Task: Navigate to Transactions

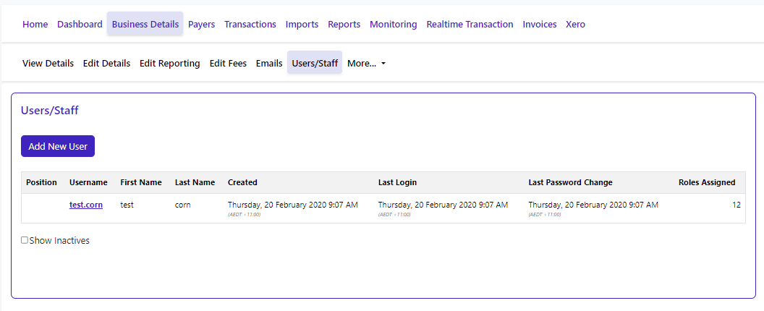Action: (x=250, y=24)
